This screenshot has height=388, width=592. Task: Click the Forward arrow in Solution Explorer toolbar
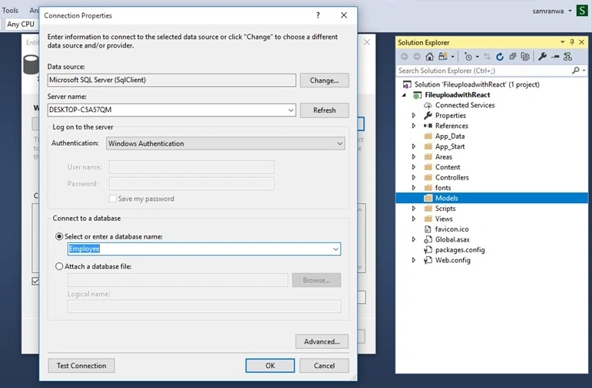417,57
